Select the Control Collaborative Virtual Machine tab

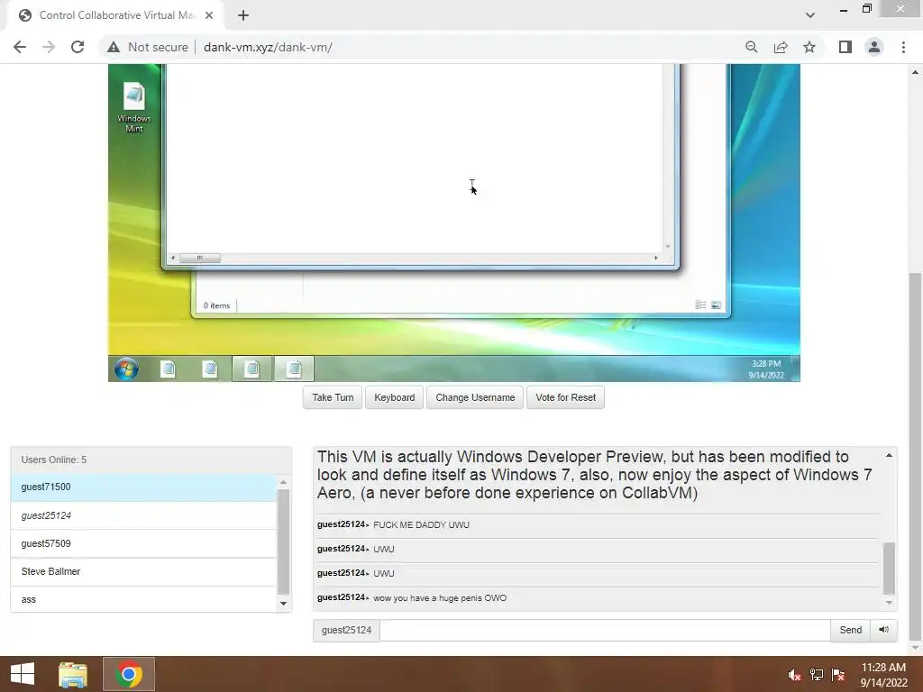tap(114, 15)
